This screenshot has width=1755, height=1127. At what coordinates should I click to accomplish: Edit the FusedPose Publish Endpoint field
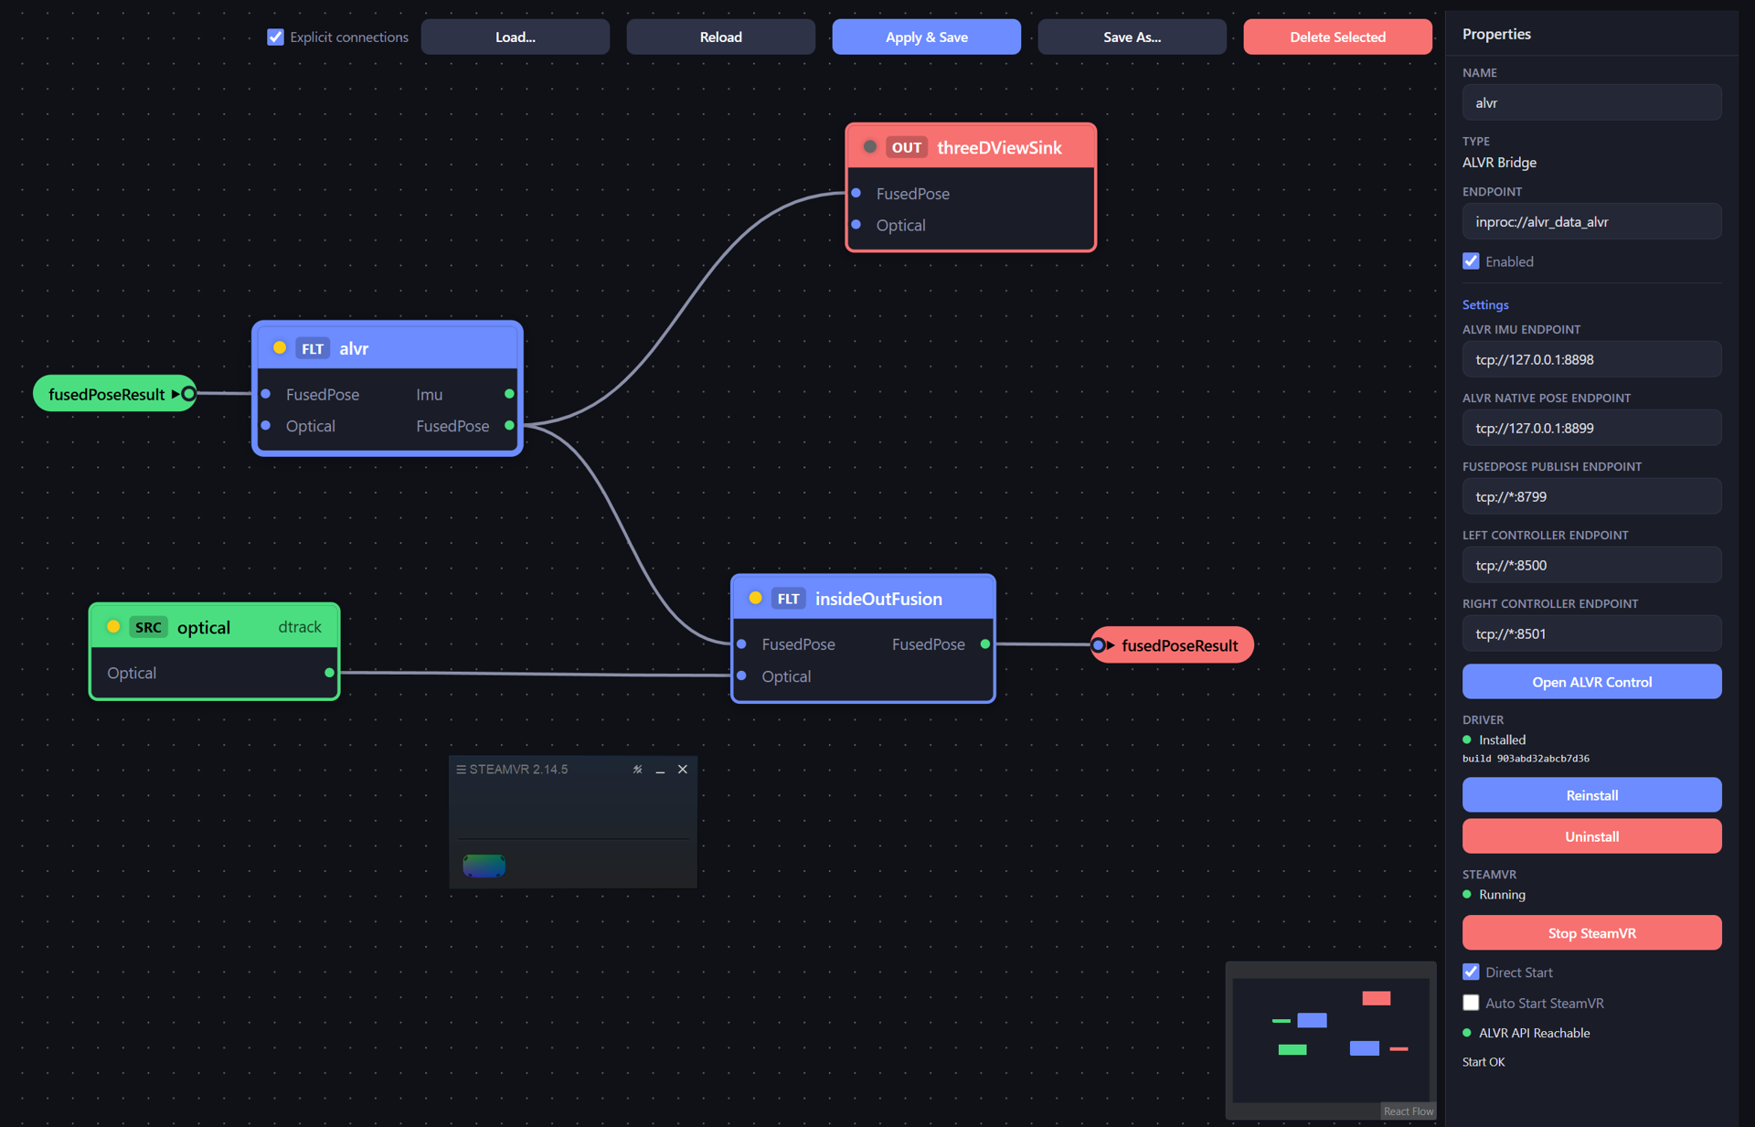pos(1591,496)
